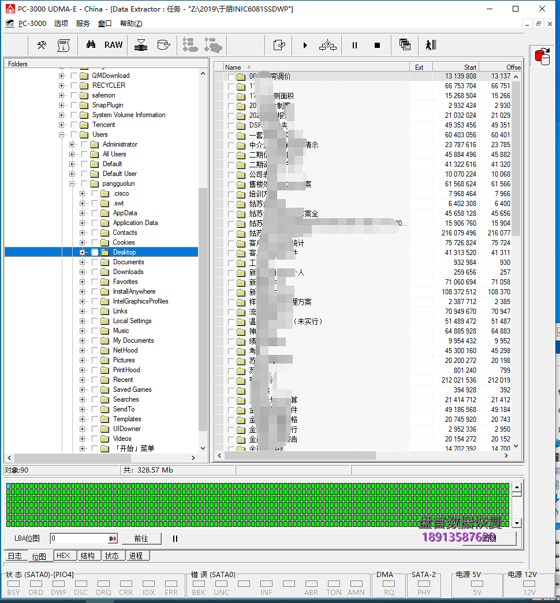The image size is (560, 603).
Task: Open the 选项 menu
Action: (x=61, y=24)
